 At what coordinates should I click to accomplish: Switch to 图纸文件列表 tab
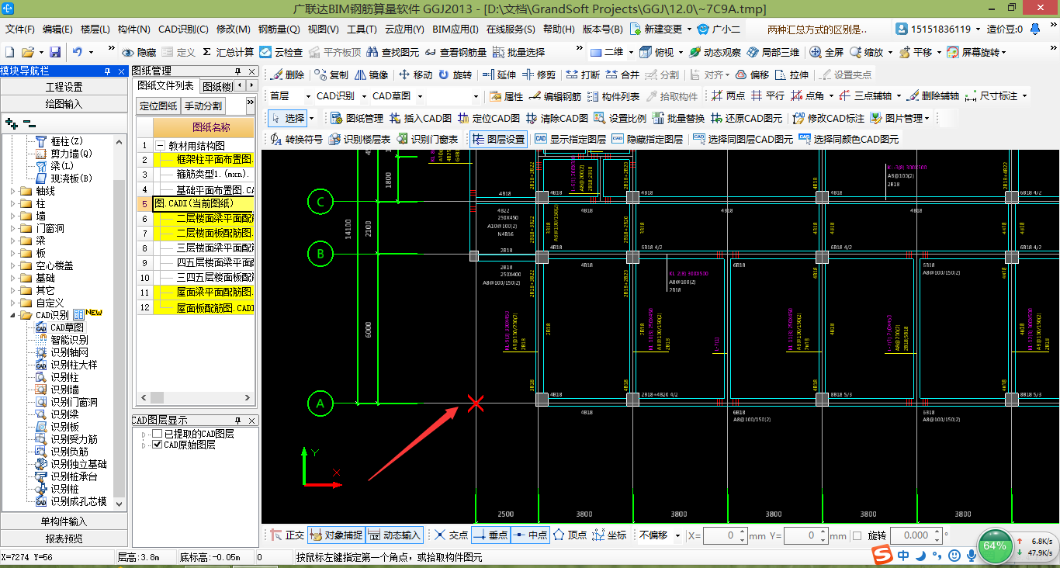pos(165,86)
